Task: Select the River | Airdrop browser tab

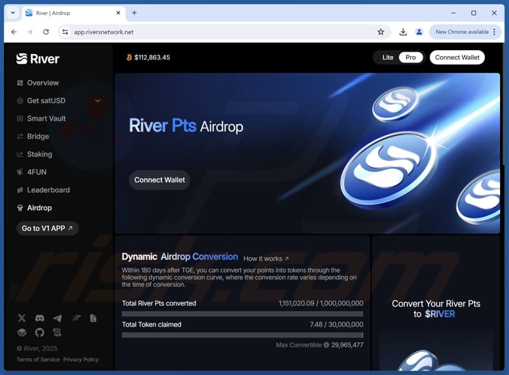Action: point(73,13)
